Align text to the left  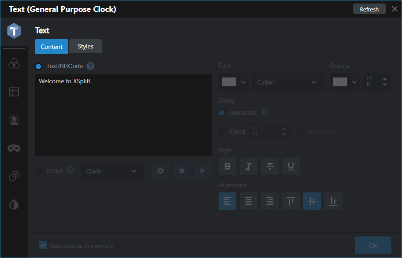pyautogui.click(x=227, y=201)
